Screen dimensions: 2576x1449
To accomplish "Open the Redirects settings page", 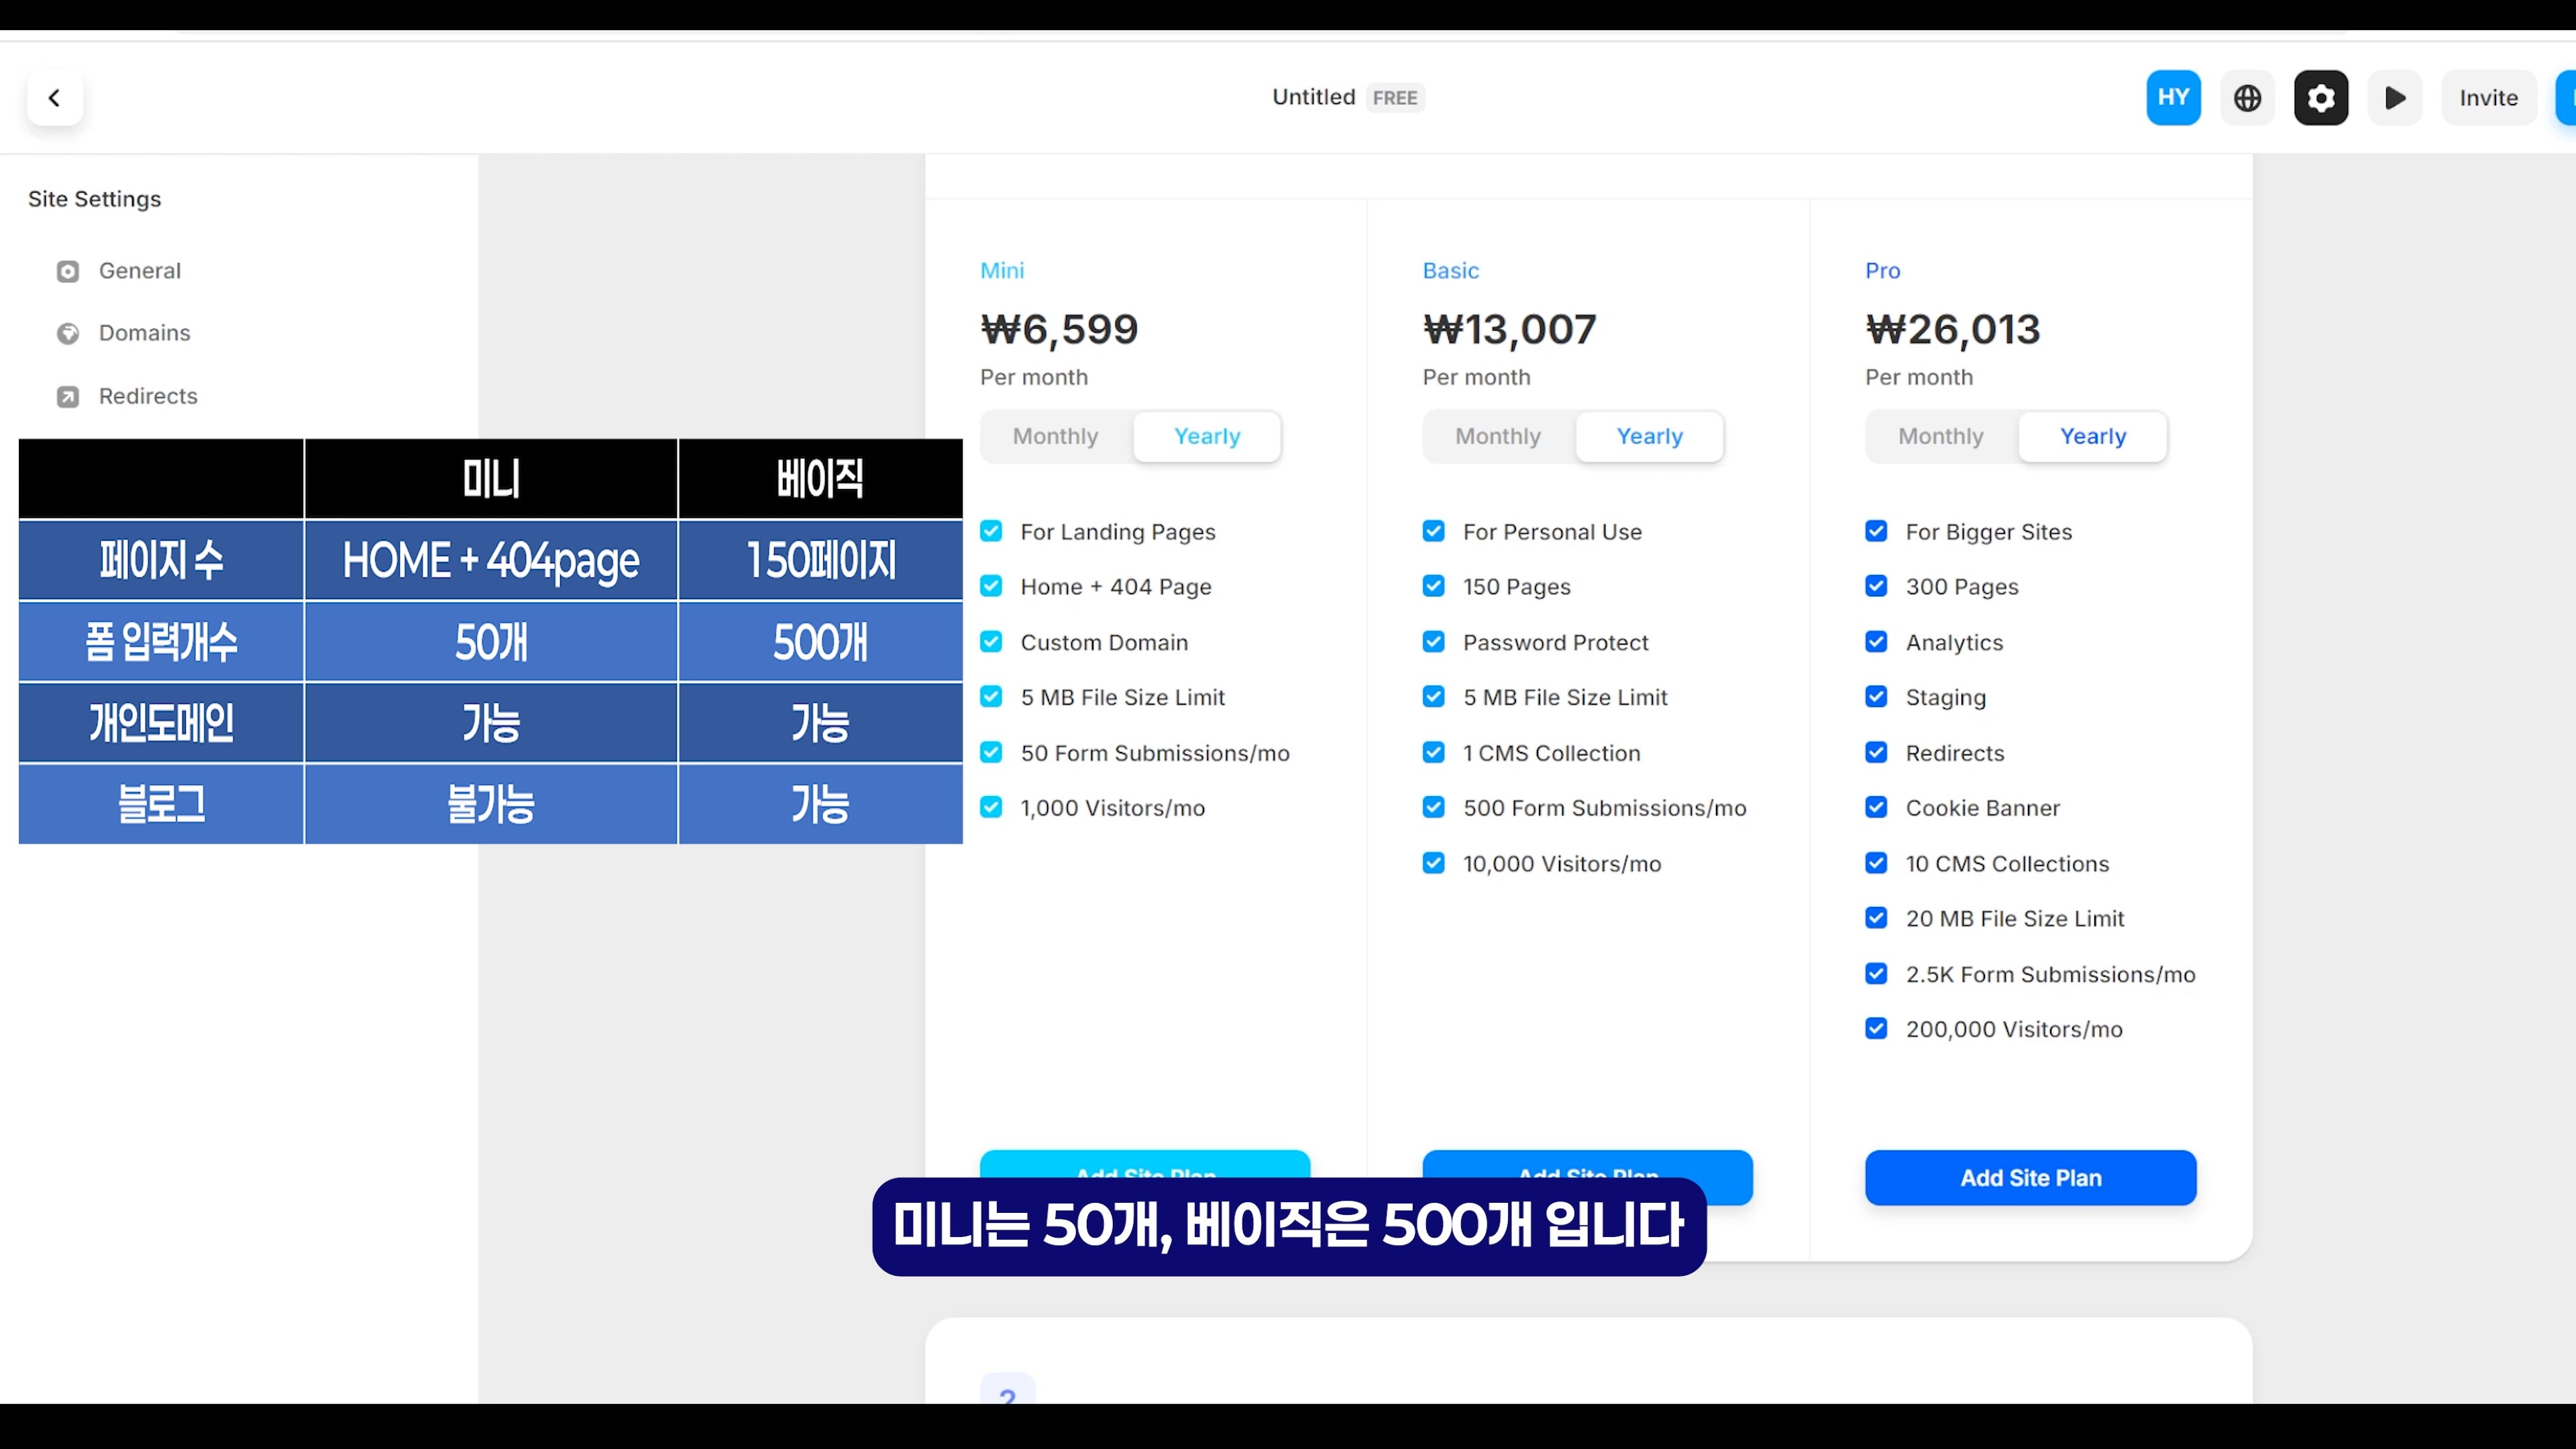I will coord(148,396).
